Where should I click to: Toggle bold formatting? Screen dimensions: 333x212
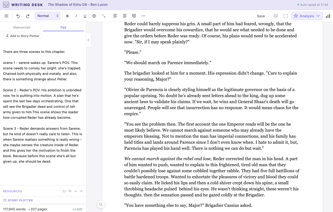[67, 16]
